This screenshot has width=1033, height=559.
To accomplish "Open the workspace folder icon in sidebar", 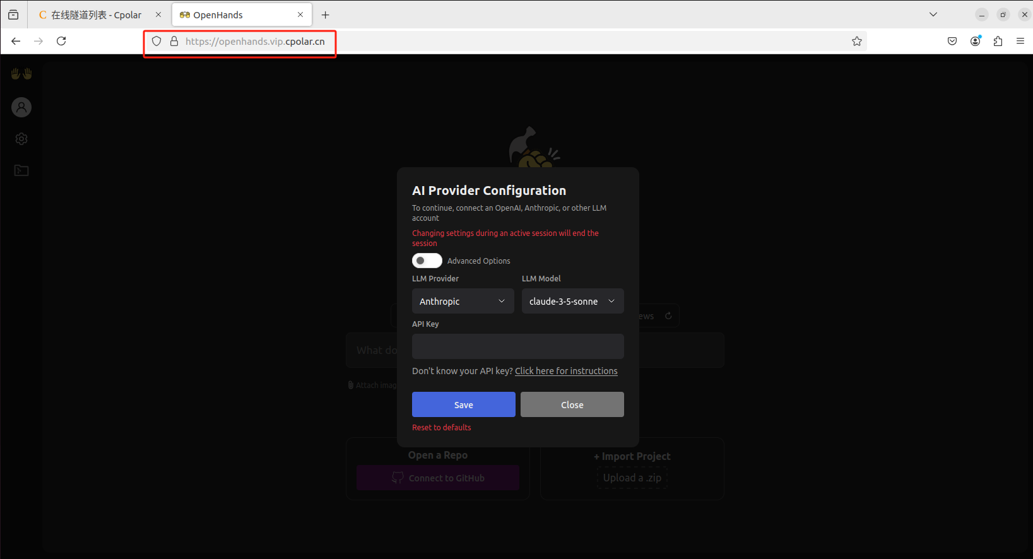I will 21,170.
